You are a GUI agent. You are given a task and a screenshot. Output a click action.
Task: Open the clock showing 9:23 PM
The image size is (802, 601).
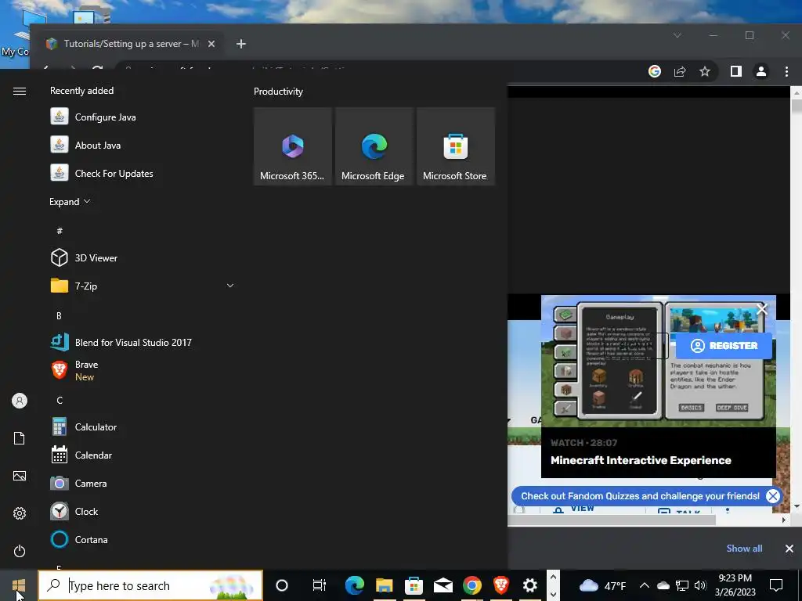point(735,585)
